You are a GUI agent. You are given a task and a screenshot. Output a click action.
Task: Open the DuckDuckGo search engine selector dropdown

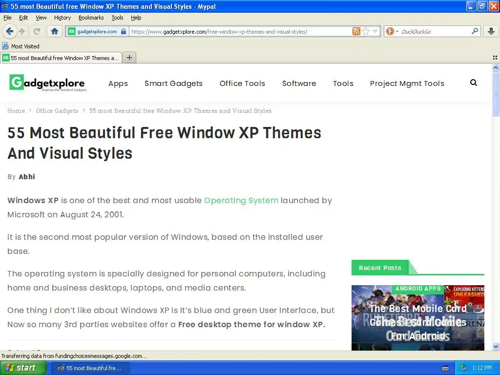392,31
